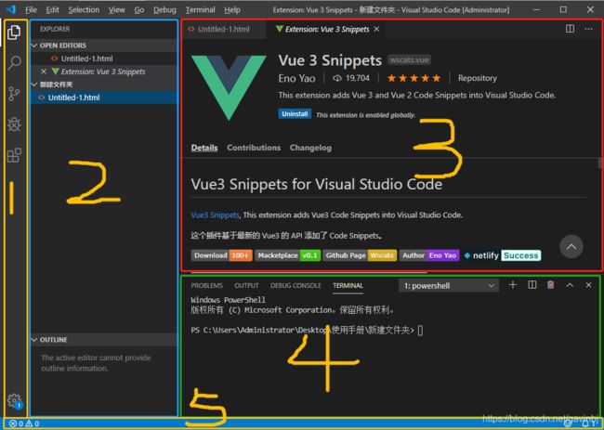Open the Manage gear settings icon
Image resolution: width=604 pixels, height=430 pixels.
15,400
